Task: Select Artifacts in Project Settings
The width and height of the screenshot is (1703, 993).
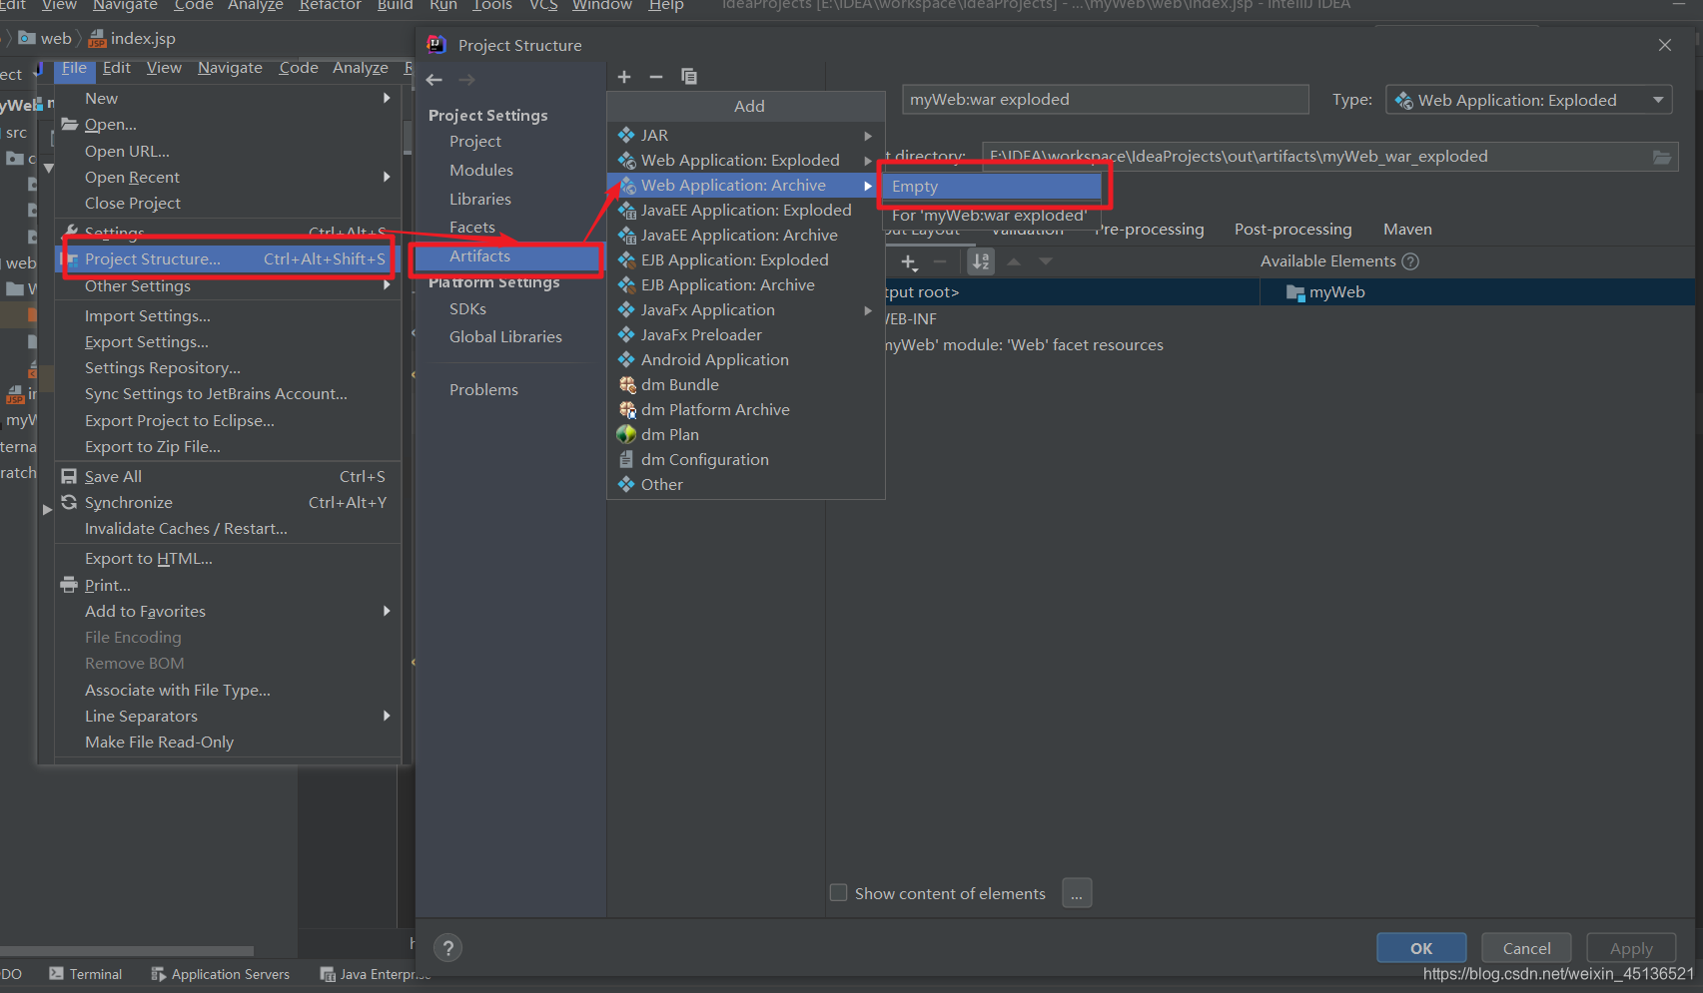Action: click(508, 256)
